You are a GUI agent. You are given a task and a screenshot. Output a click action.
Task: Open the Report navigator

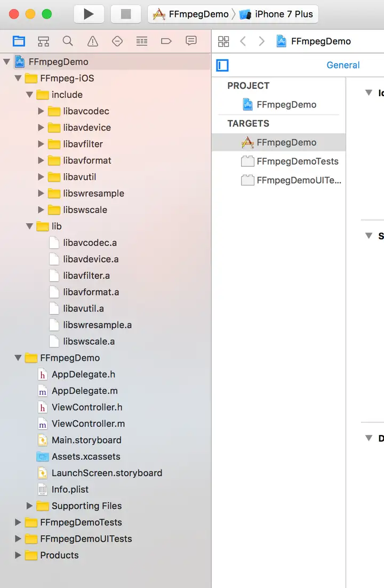191,41
